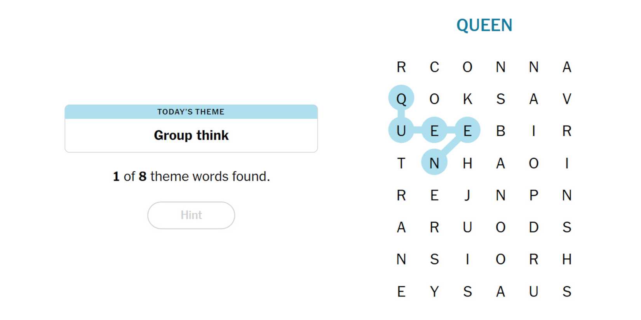The height and width of the screenshot is (320, 641).
Task: Click the letter V tile
Action: (x=567, y=99)
